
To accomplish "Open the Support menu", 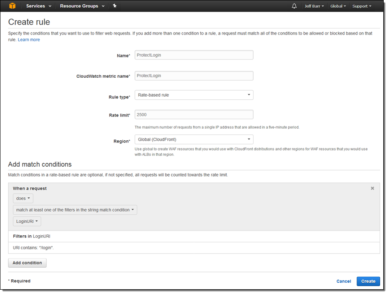I will (362, 6).
